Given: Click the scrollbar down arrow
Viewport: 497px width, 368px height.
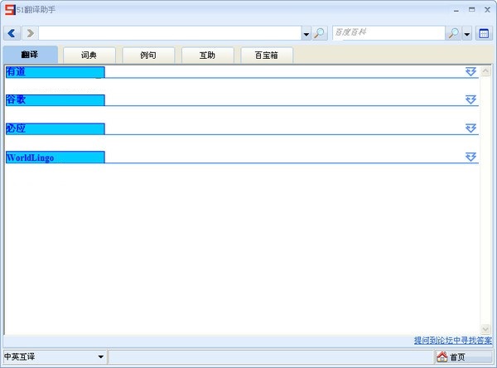Looking at the screenshot, I should (485, 329).
